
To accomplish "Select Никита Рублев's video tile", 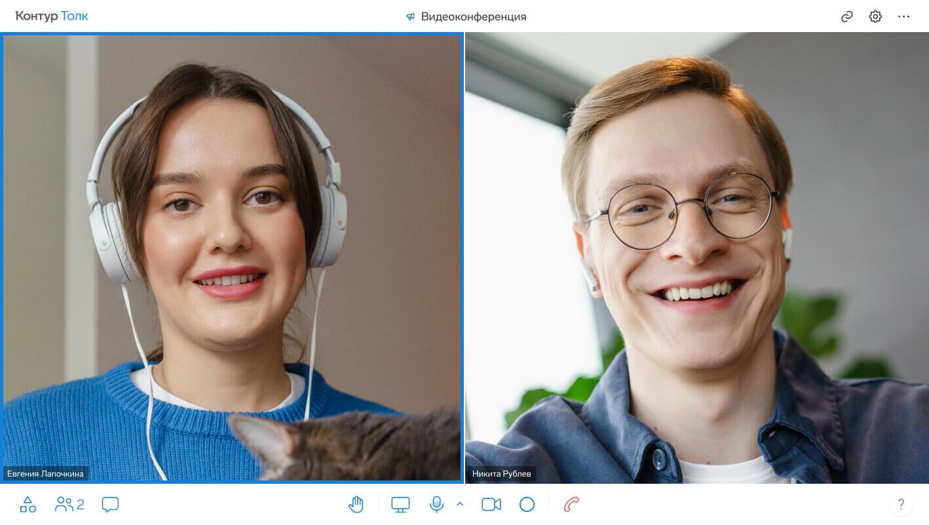I will (x=697, y=258).
